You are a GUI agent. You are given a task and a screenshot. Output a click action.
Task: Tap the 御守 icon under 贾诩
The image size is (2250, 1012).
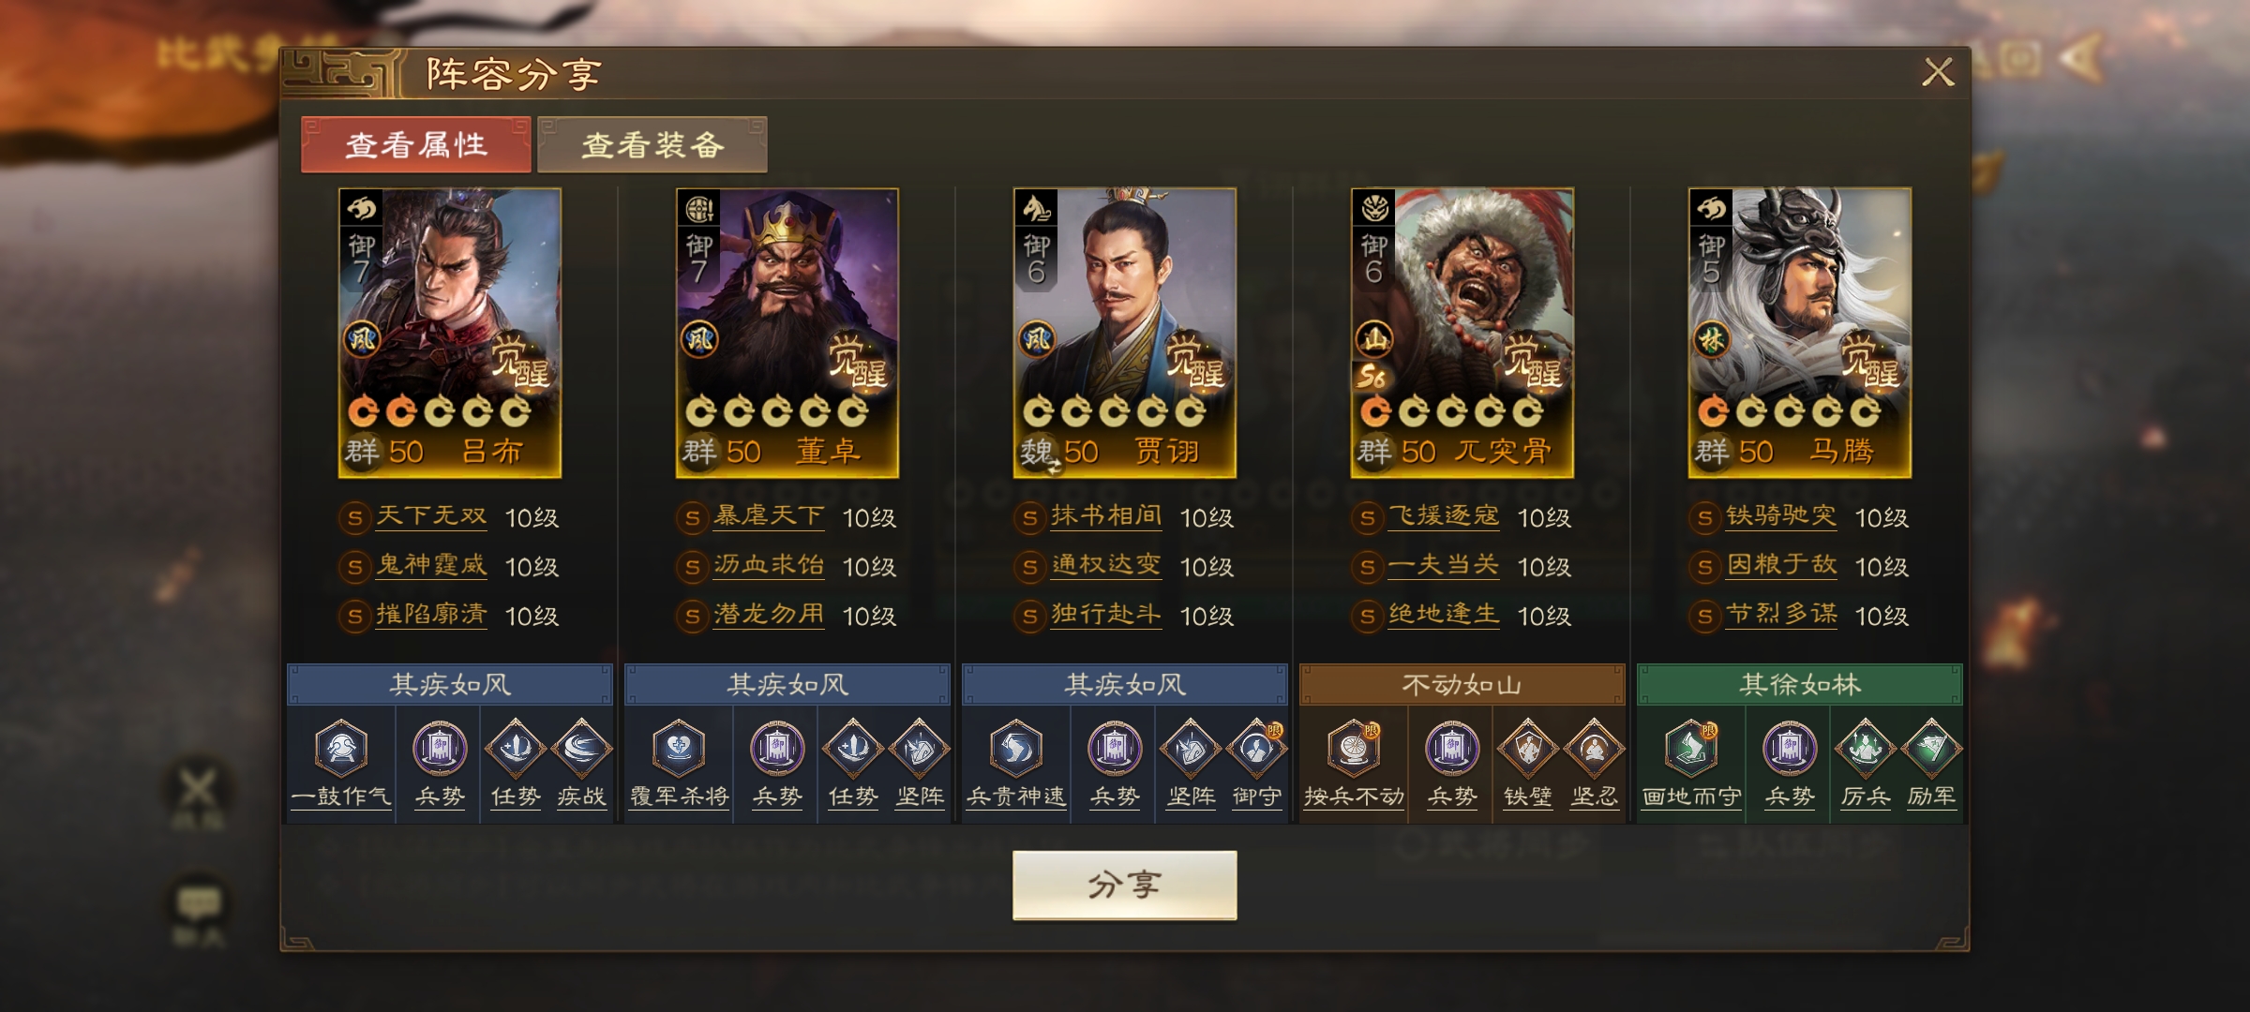[1256, 749]
